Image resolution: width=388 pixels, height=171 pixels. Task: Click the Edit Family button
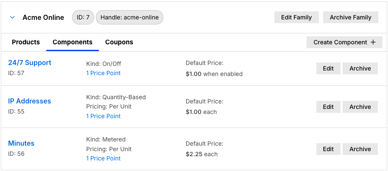pos(296,17)
